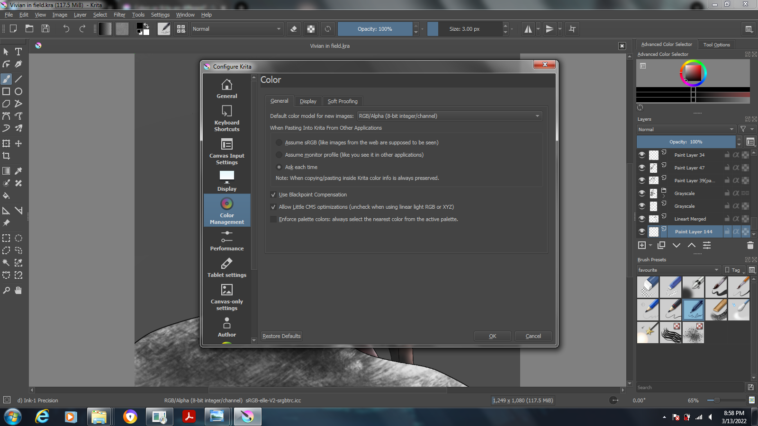Switch to the Tool Options tab
The width and height of the screenshot is (758, 426).
pos(716,44)
